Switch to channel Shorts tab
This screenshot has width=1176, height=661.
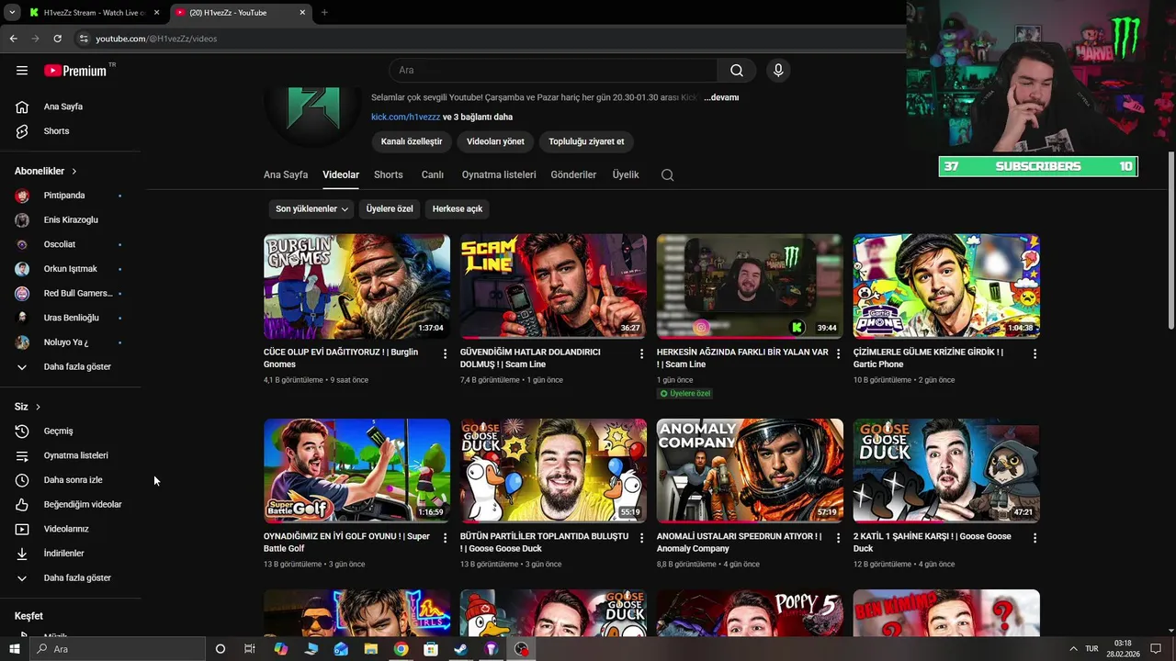pos(389,174)
